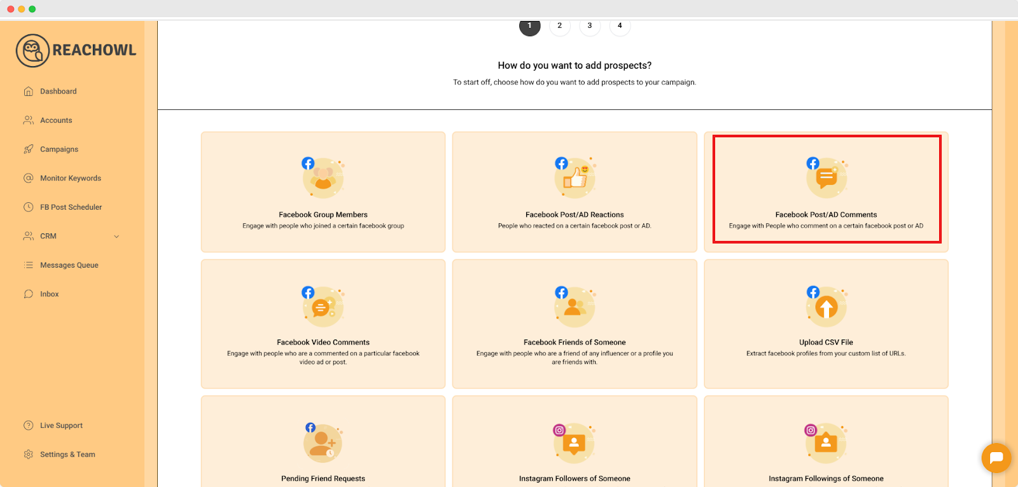Click the Pending Friend Requests person icon
The image size is (1018, 487).
[323, 442]
